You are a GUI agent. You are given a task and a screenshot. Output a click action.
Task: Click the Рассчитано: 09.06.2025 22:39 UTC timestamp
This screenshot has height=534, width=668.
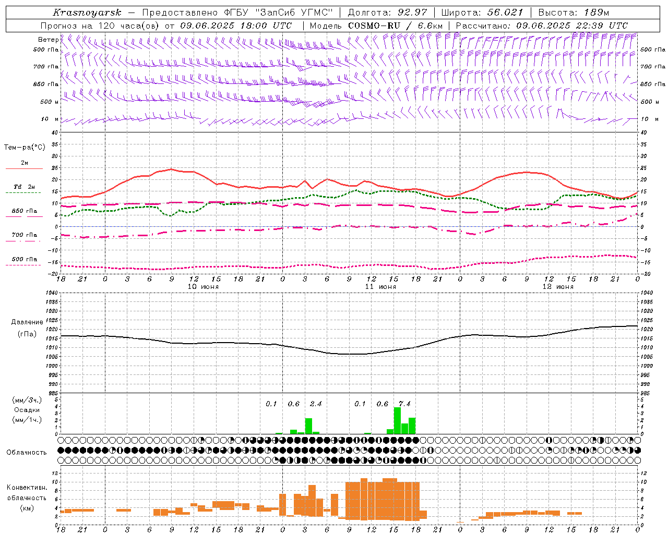[542, 26]
